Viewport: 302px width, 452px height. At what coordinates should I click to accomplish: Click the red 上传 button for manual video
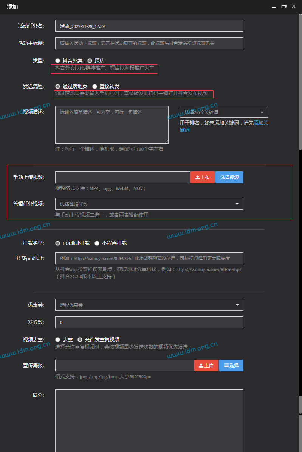(203, 177)
